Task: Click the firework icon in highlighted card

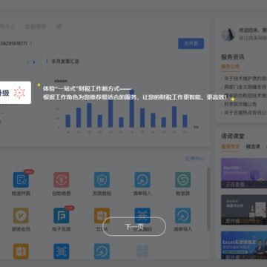Action: pos(19,93)
